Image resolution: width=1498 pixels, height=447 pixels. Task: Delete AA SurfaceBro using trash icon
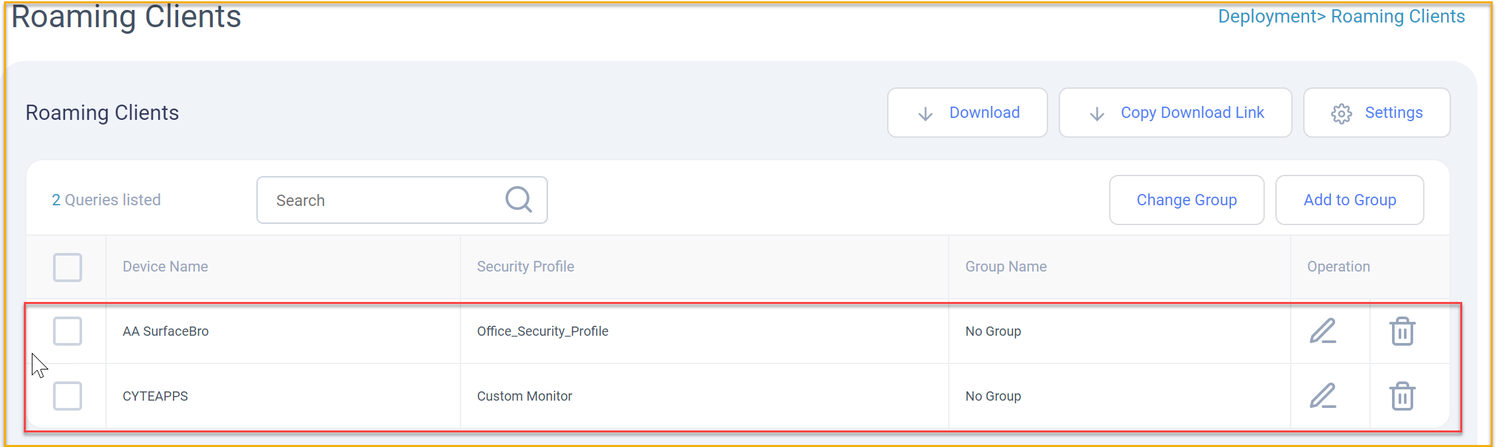pyautogui.click(x=1402, y=331)
